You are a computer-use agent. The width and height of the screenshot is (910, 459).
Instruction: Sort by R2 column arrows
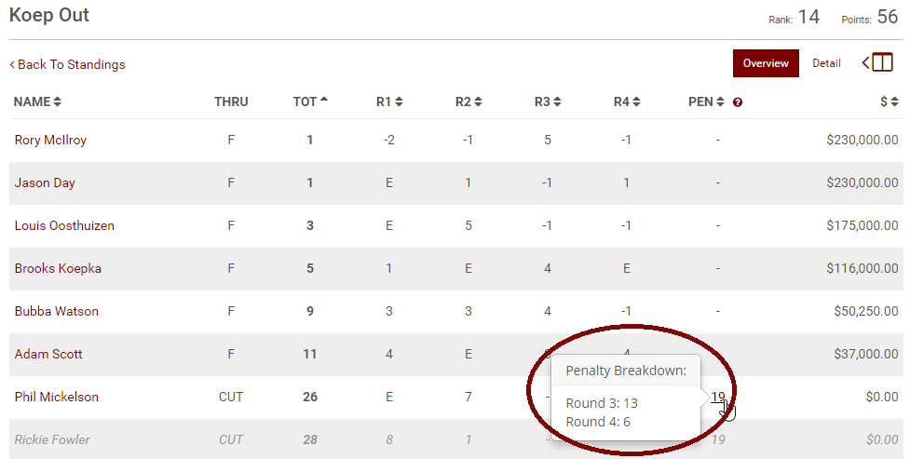coord(478,101)
